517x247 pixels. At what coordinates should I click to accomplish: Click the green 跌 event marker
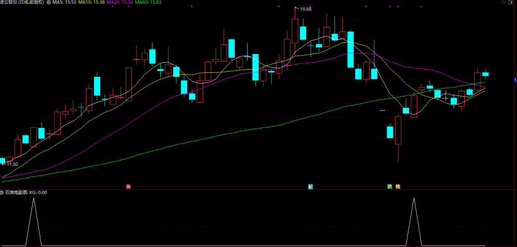click(x=390, y=187)
